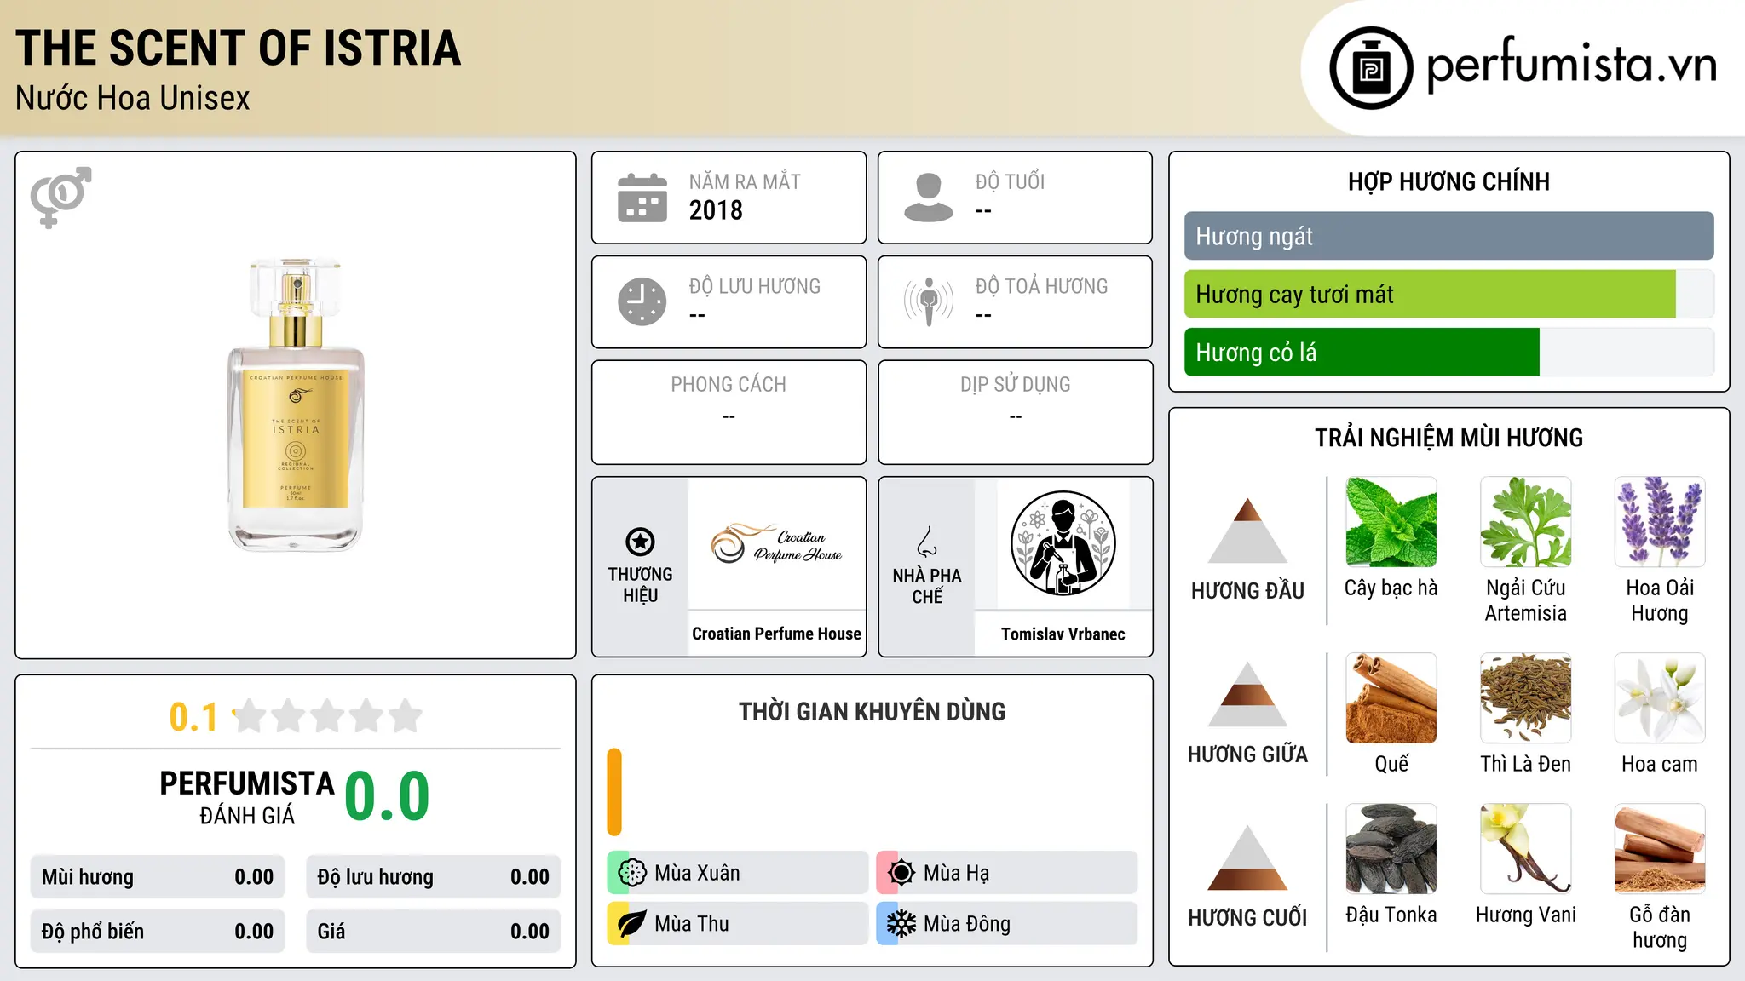Click the person icon beside Độ Tuổi

tap(928, 198)
